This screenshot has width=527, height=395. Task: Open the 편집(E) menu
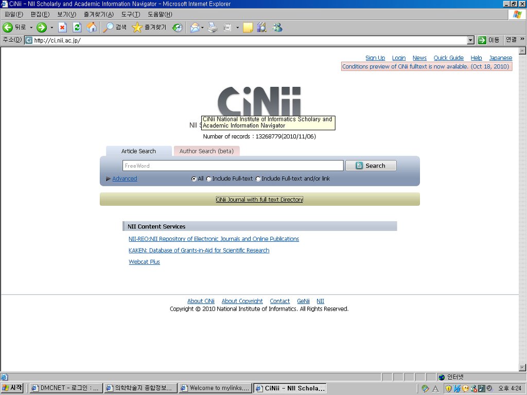pos(40,14)
